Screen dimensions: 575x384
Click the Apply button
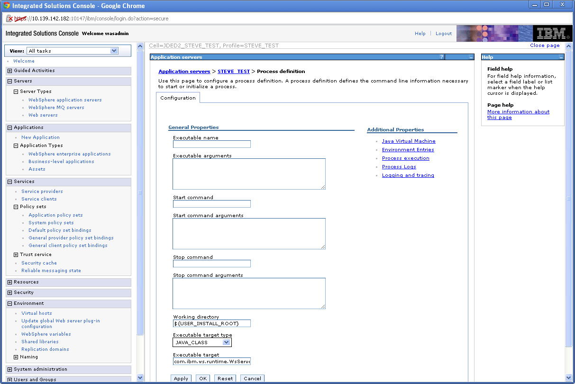(x=181, y=378)
